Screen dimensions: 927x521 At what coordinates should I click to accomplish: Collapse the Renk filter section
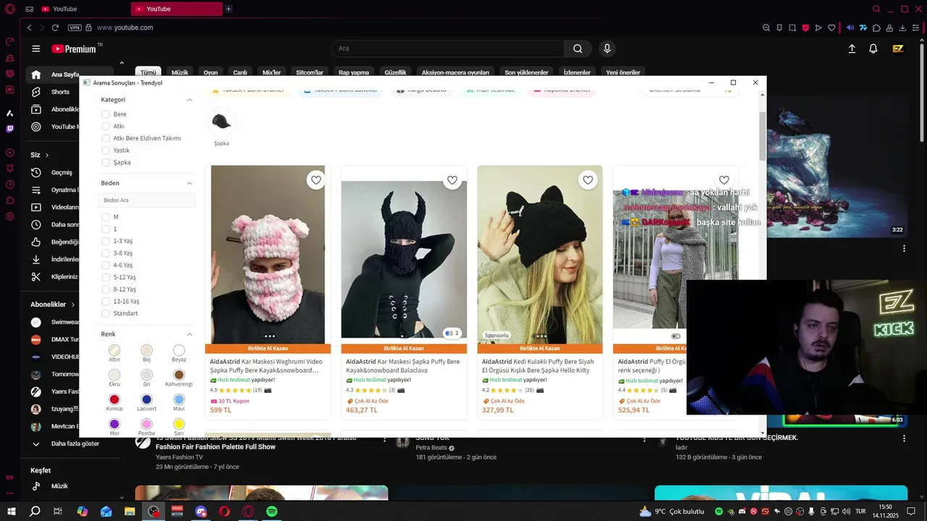point(190,334)
